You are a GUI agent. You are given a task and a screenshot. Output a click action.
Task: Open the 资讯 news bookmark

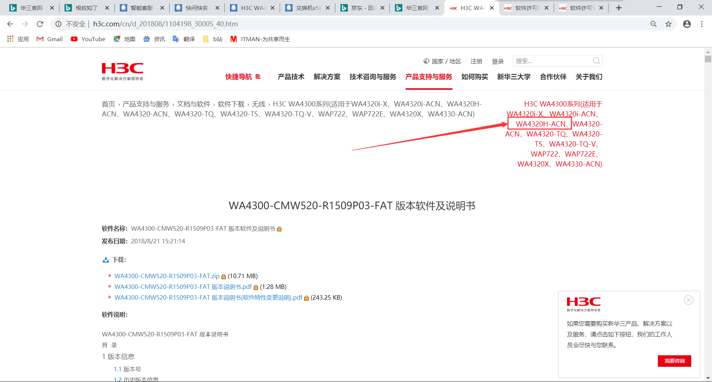click(154, 39)
